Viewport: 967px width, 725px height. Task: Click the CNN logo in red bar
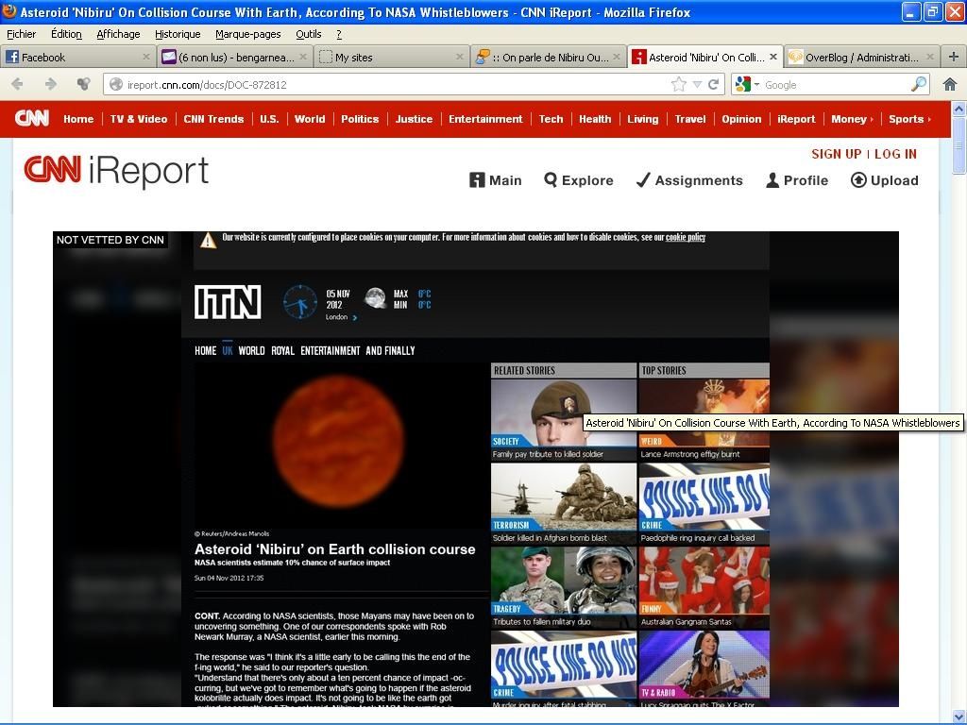pyautogui.click(x=31, y=118)
